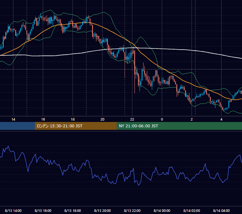
Task: Click the 8/13 18:00 time label
Action: pos(73,210)
